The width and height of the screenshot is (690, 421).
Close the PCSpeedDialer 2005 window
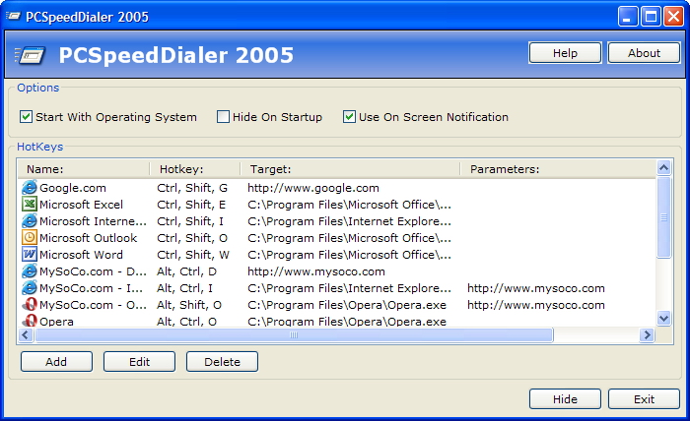673,17
